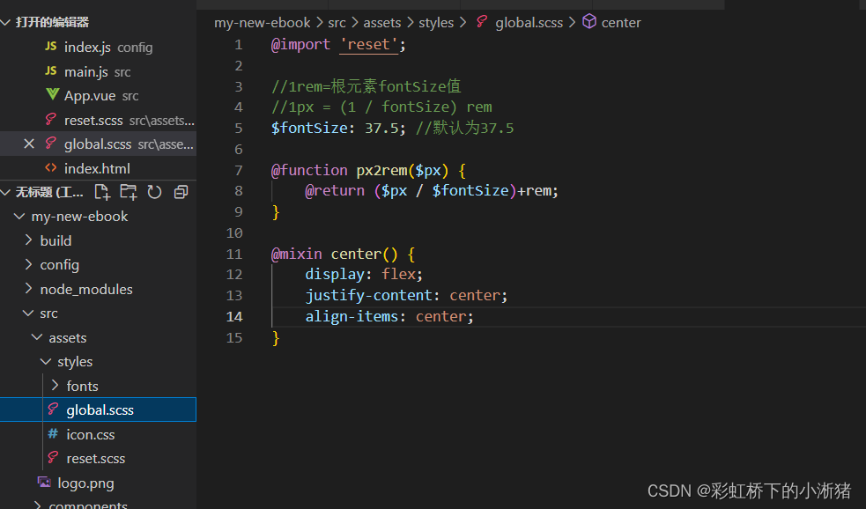Screen dimensions: 866x509
Task: Click the Sass icon beside tree reset.scss
Action: (53, 457)
